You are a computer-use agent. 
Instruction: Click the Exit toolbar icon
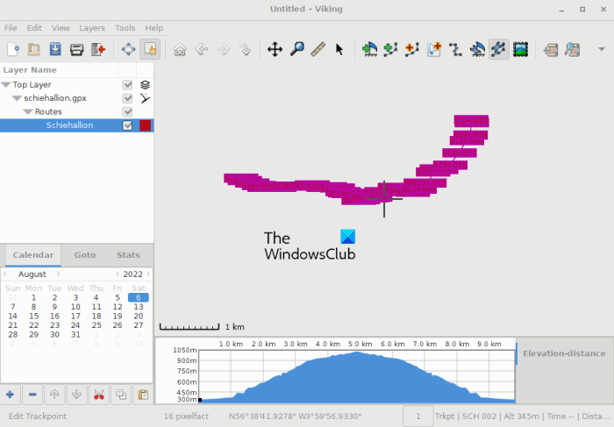click(98, 50)
